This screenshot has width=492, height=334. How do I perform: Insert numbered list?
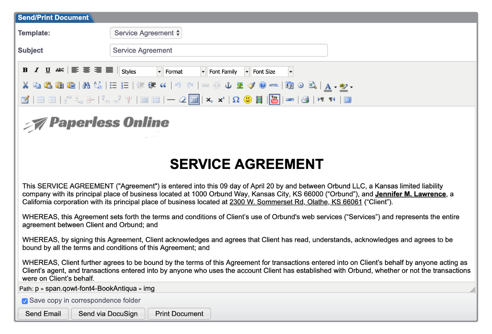pyautogui.click(x=125, y=85)
